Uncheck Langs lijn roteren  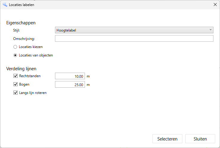coord(16,93)
